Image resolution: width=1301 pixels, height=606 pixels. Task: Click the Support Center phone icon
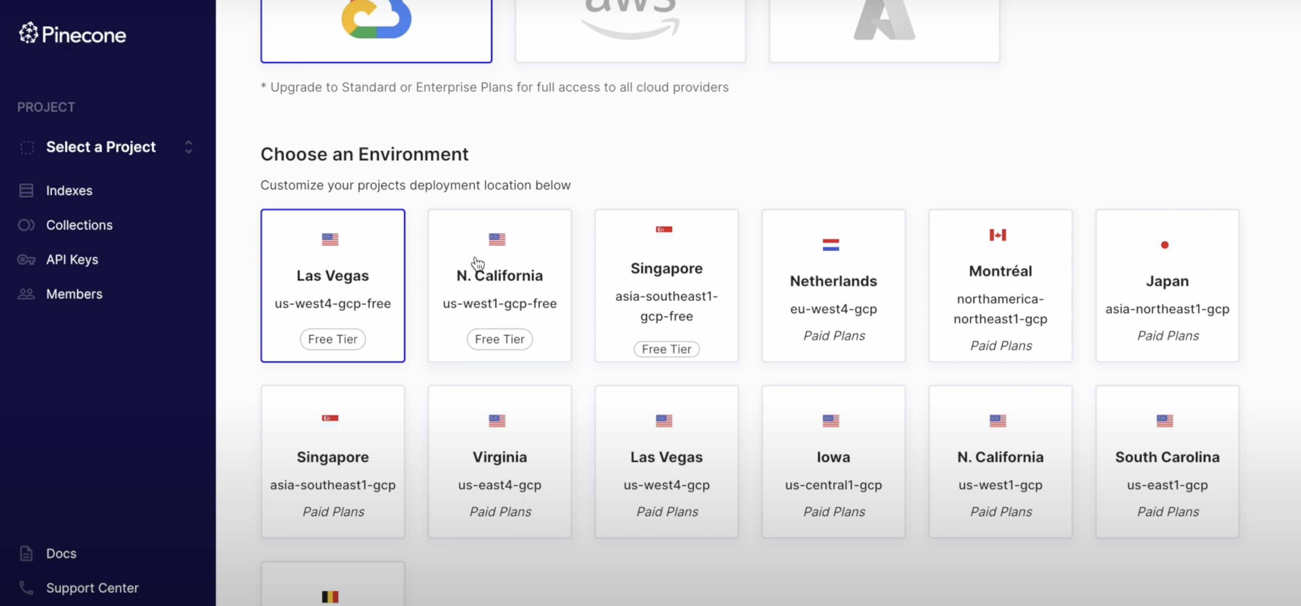click(26, 588)
